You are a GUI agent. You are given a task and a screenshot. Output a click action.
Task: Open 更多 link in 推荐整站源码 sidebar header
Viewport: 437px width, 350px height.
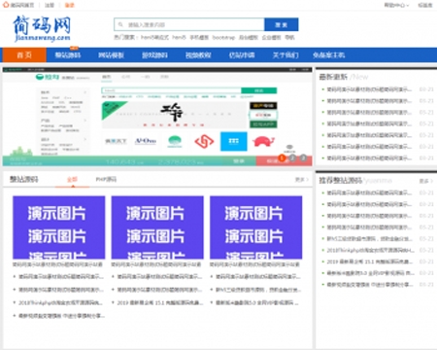point(426,181)
